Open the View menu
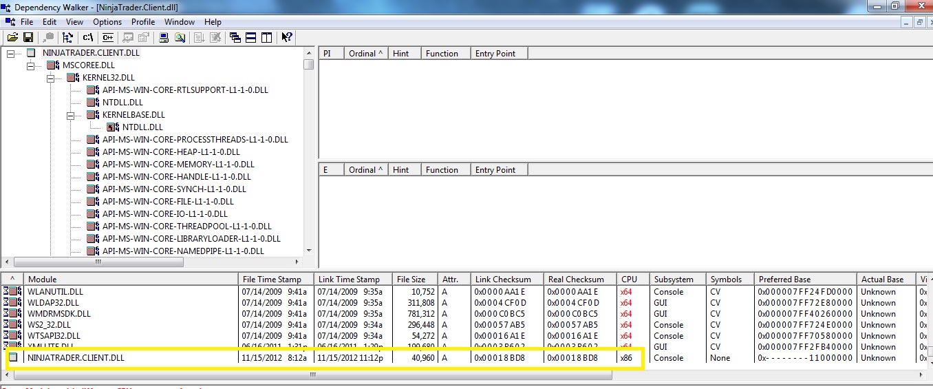 [74, 22]
